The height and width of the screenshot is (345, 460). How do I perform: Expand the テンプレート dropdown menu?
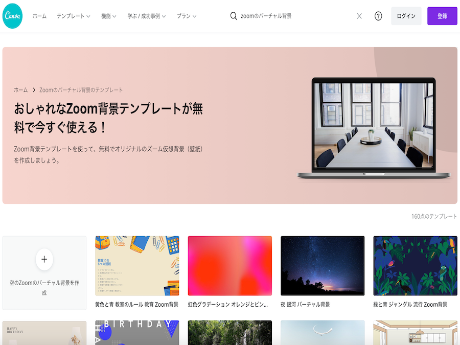pos(73,16)
